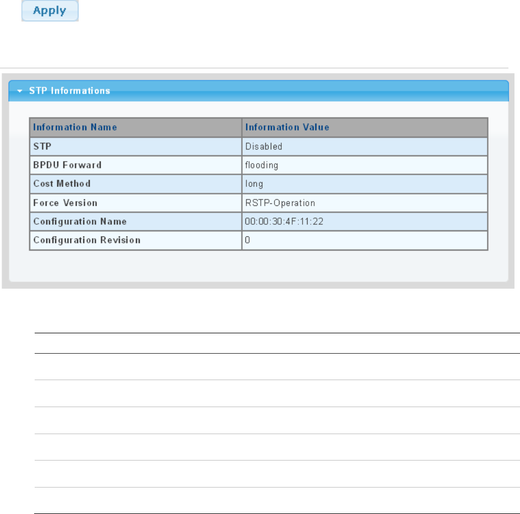The height and width of the screenshot is (514, 520).
Task: Select the long value cell
Action: tap(365, 183)
